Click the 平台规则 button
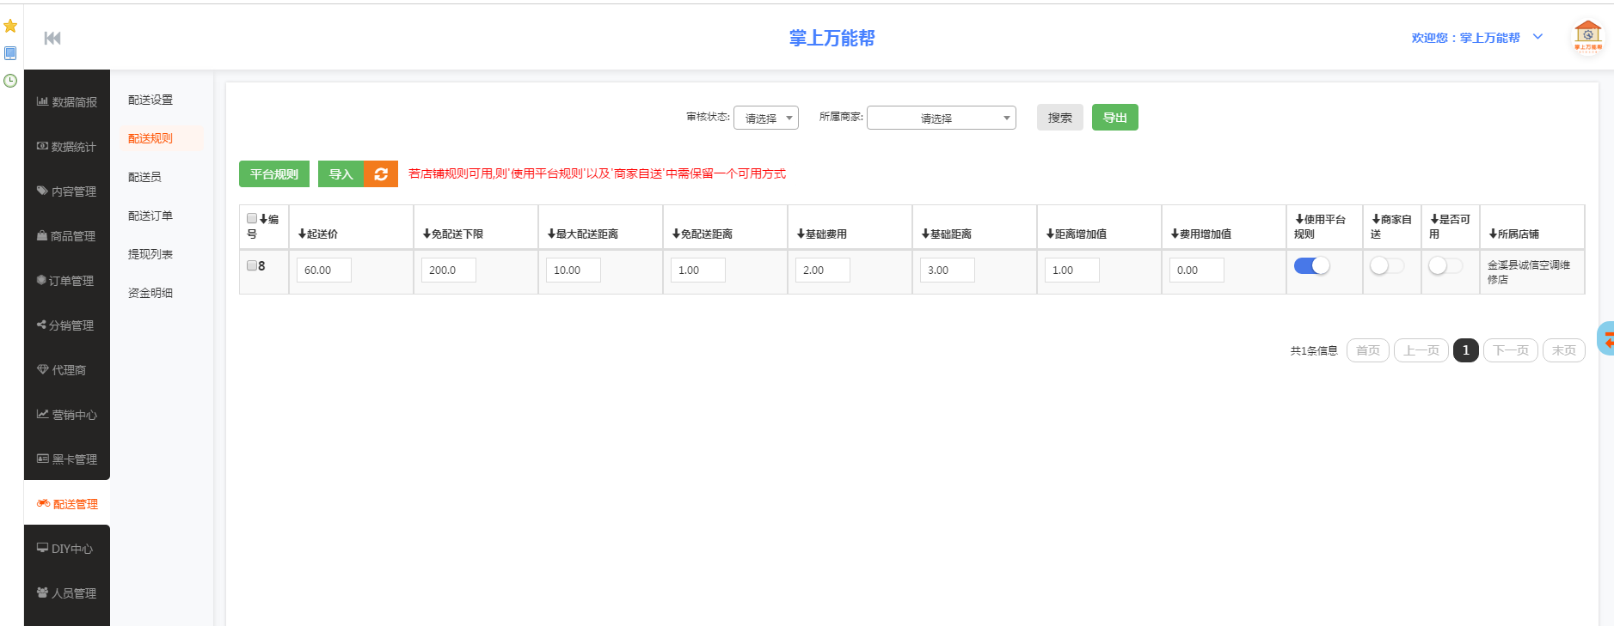The image size is (1614, 626). click(273, 174)
